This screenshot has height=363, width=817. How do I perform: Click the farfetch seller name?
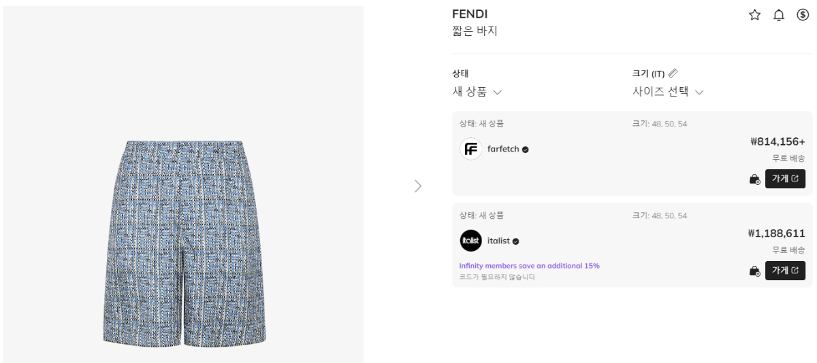point(503,149)
